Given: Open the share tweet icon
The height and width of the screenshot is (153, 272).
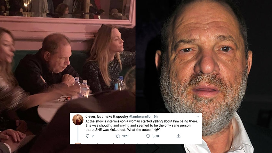Looking at the screenshot, I should click(x=178, y=136).
